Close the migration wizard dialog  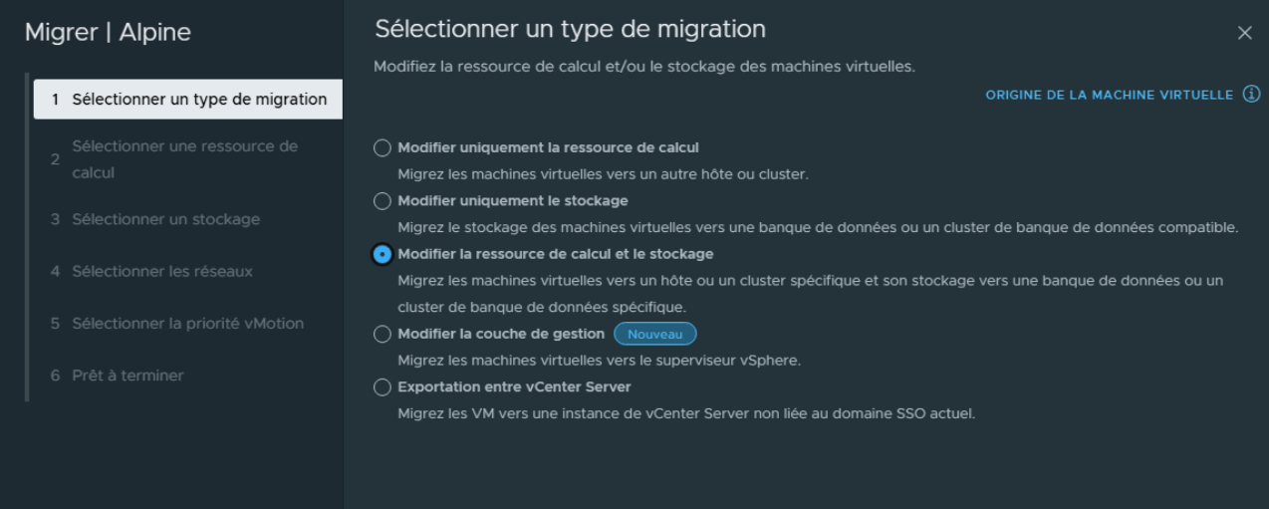point(1244,33)
